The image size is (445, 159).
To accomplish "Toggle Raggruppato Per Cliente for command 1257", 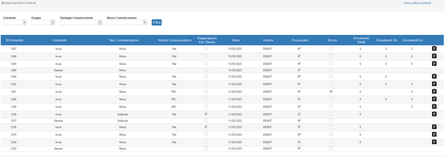I will [x=206, y=120].
